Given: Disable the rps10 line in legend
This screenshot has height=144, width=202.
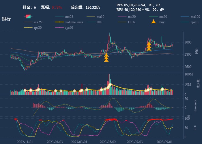Looking at the screenshot, I should tap(185, 22).
